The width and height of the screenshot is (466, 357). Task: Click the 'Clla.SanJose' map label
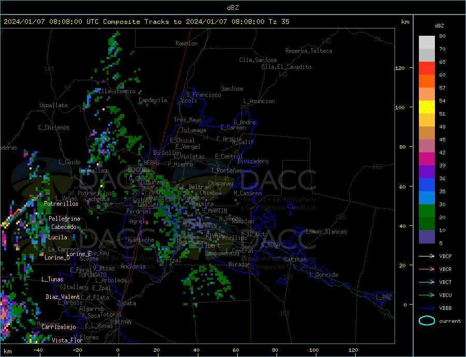(258, 60)
